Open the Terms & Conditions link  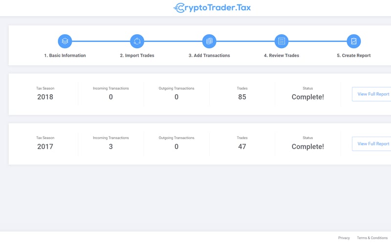372,238
